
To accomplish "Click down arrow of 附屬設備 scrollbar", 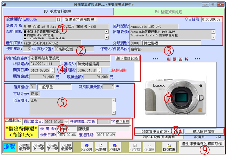I will (x=213, y=38).
